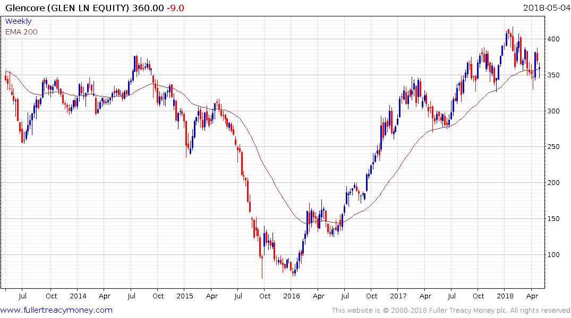Click the 2018 year axis label
Image resolution: width=571 pixels, height=318 pixels.
coord(505,296)
